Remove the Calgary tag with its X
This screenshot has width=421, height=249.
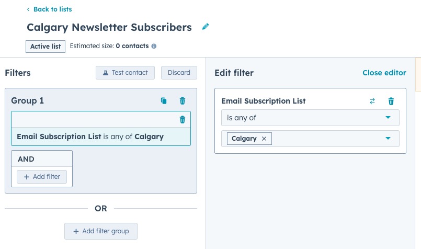coord(264,139)
